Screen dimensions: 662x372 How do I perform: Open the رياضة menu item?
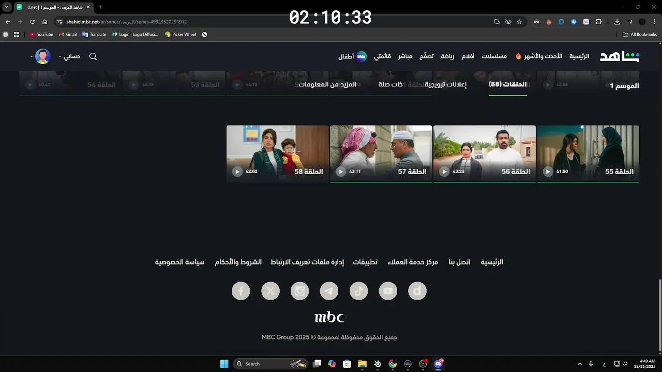tap(447, 56)
